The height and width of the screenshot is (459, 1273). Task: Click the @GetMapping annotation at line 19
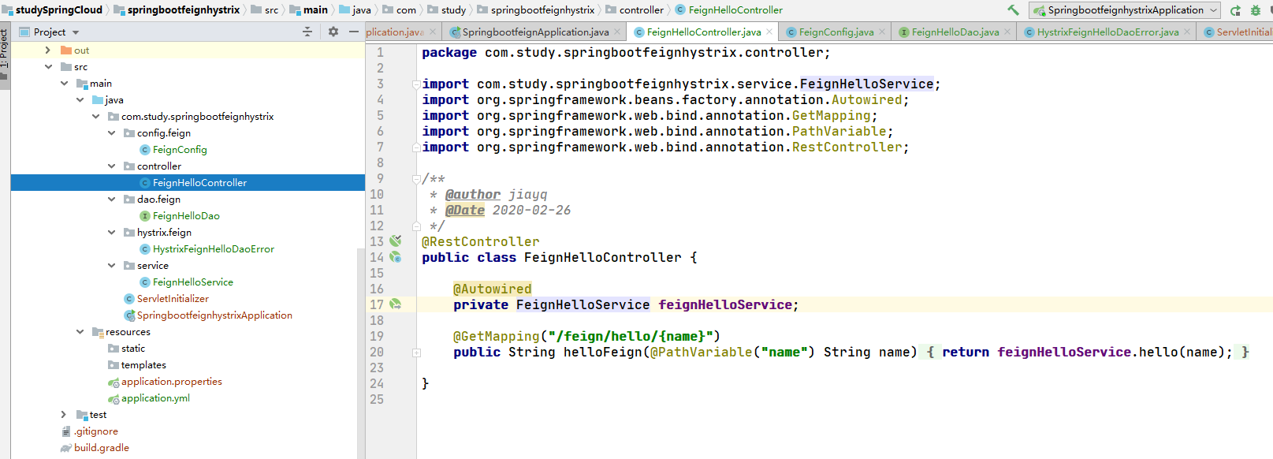click(497, 336)
